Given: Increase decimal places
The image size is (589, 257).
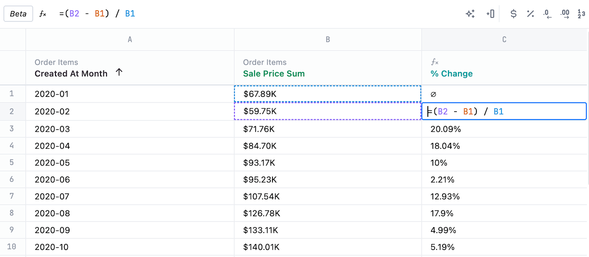Looking at the screenshot, I should (x=565, y=14).
